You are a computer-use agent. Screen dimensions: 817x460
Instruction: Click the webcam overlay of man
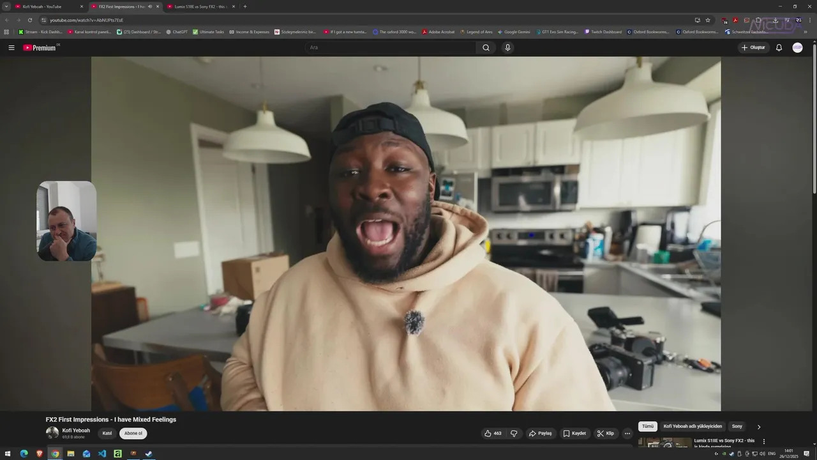tap(66, 221)
